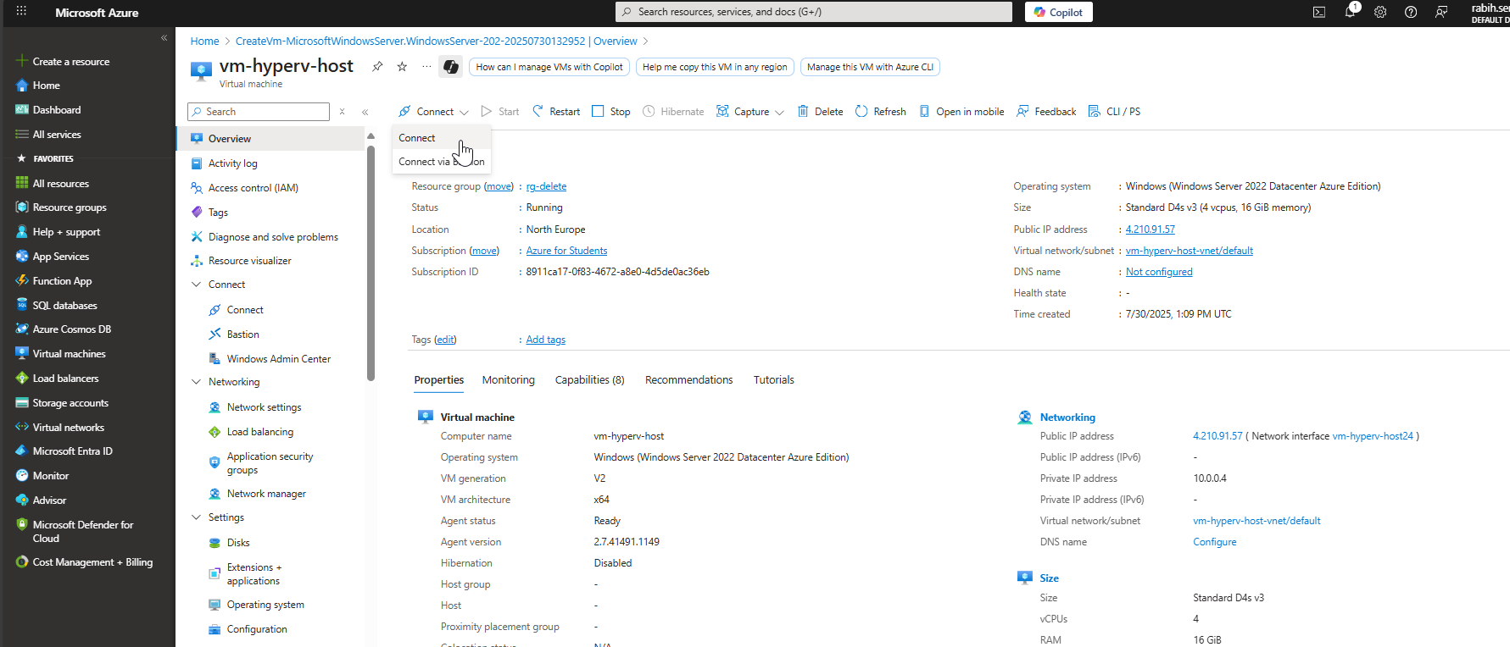The image size is (1510, 647).
Task: Click Open in mobile
Action: (961, 112)
